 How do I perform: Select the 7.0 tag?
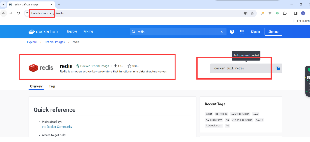coord(227,126)
